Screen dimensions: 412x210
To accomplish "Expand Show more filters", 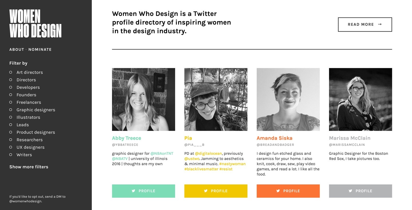I will coord(29,167).
